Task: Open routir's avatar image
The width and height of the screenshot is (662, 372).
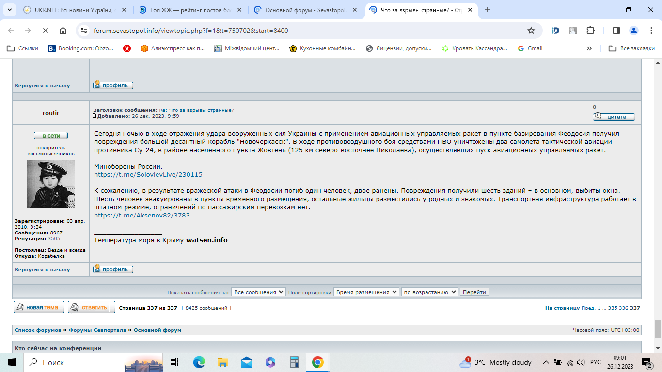Action: [51, 184]
